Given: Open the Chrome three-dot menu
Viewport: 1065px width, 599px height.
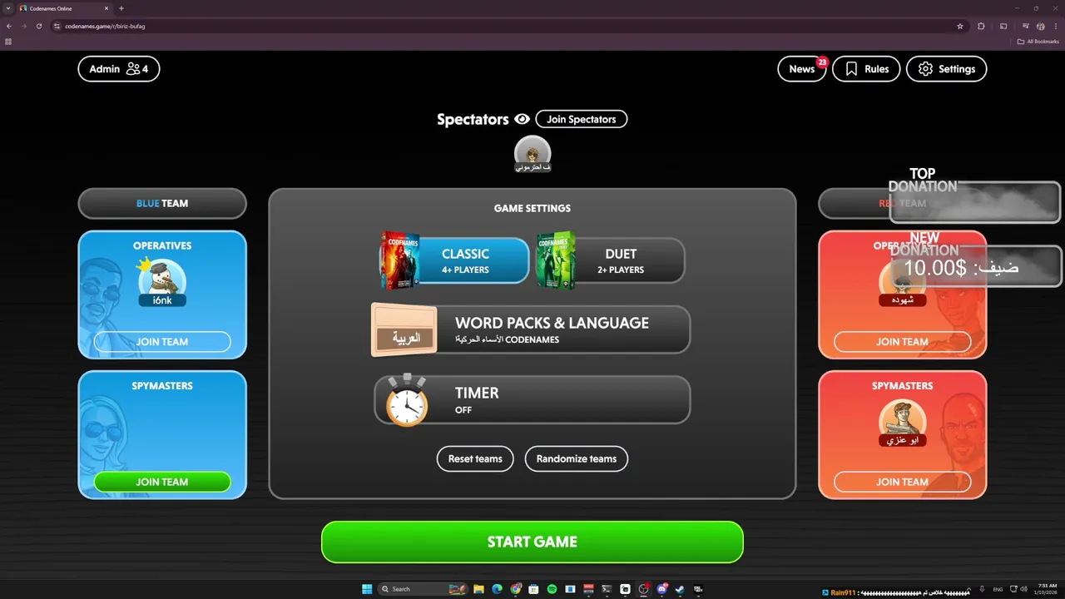Looking at the screenshot, I should (x=1056, y=26).
